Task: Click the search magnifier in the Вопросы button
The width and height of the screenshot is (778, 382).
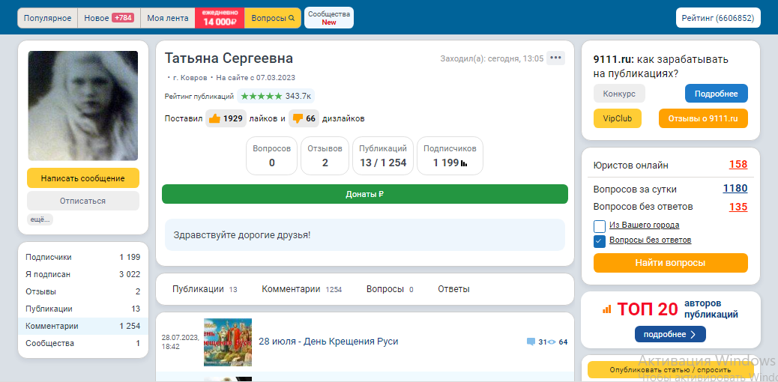Action: (x=292, y=18)
